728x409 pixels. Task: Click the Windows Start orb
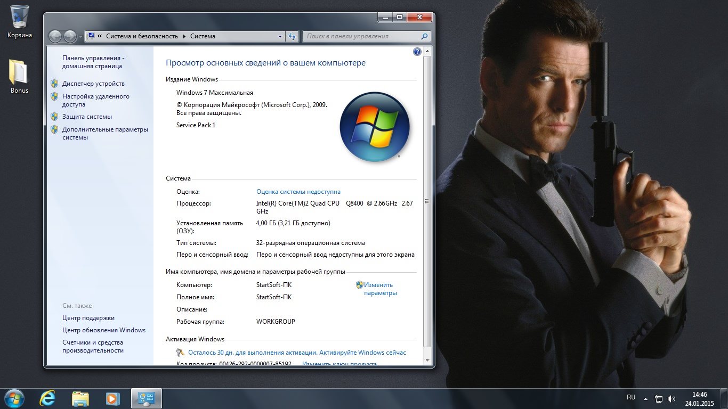coord(13,398)
